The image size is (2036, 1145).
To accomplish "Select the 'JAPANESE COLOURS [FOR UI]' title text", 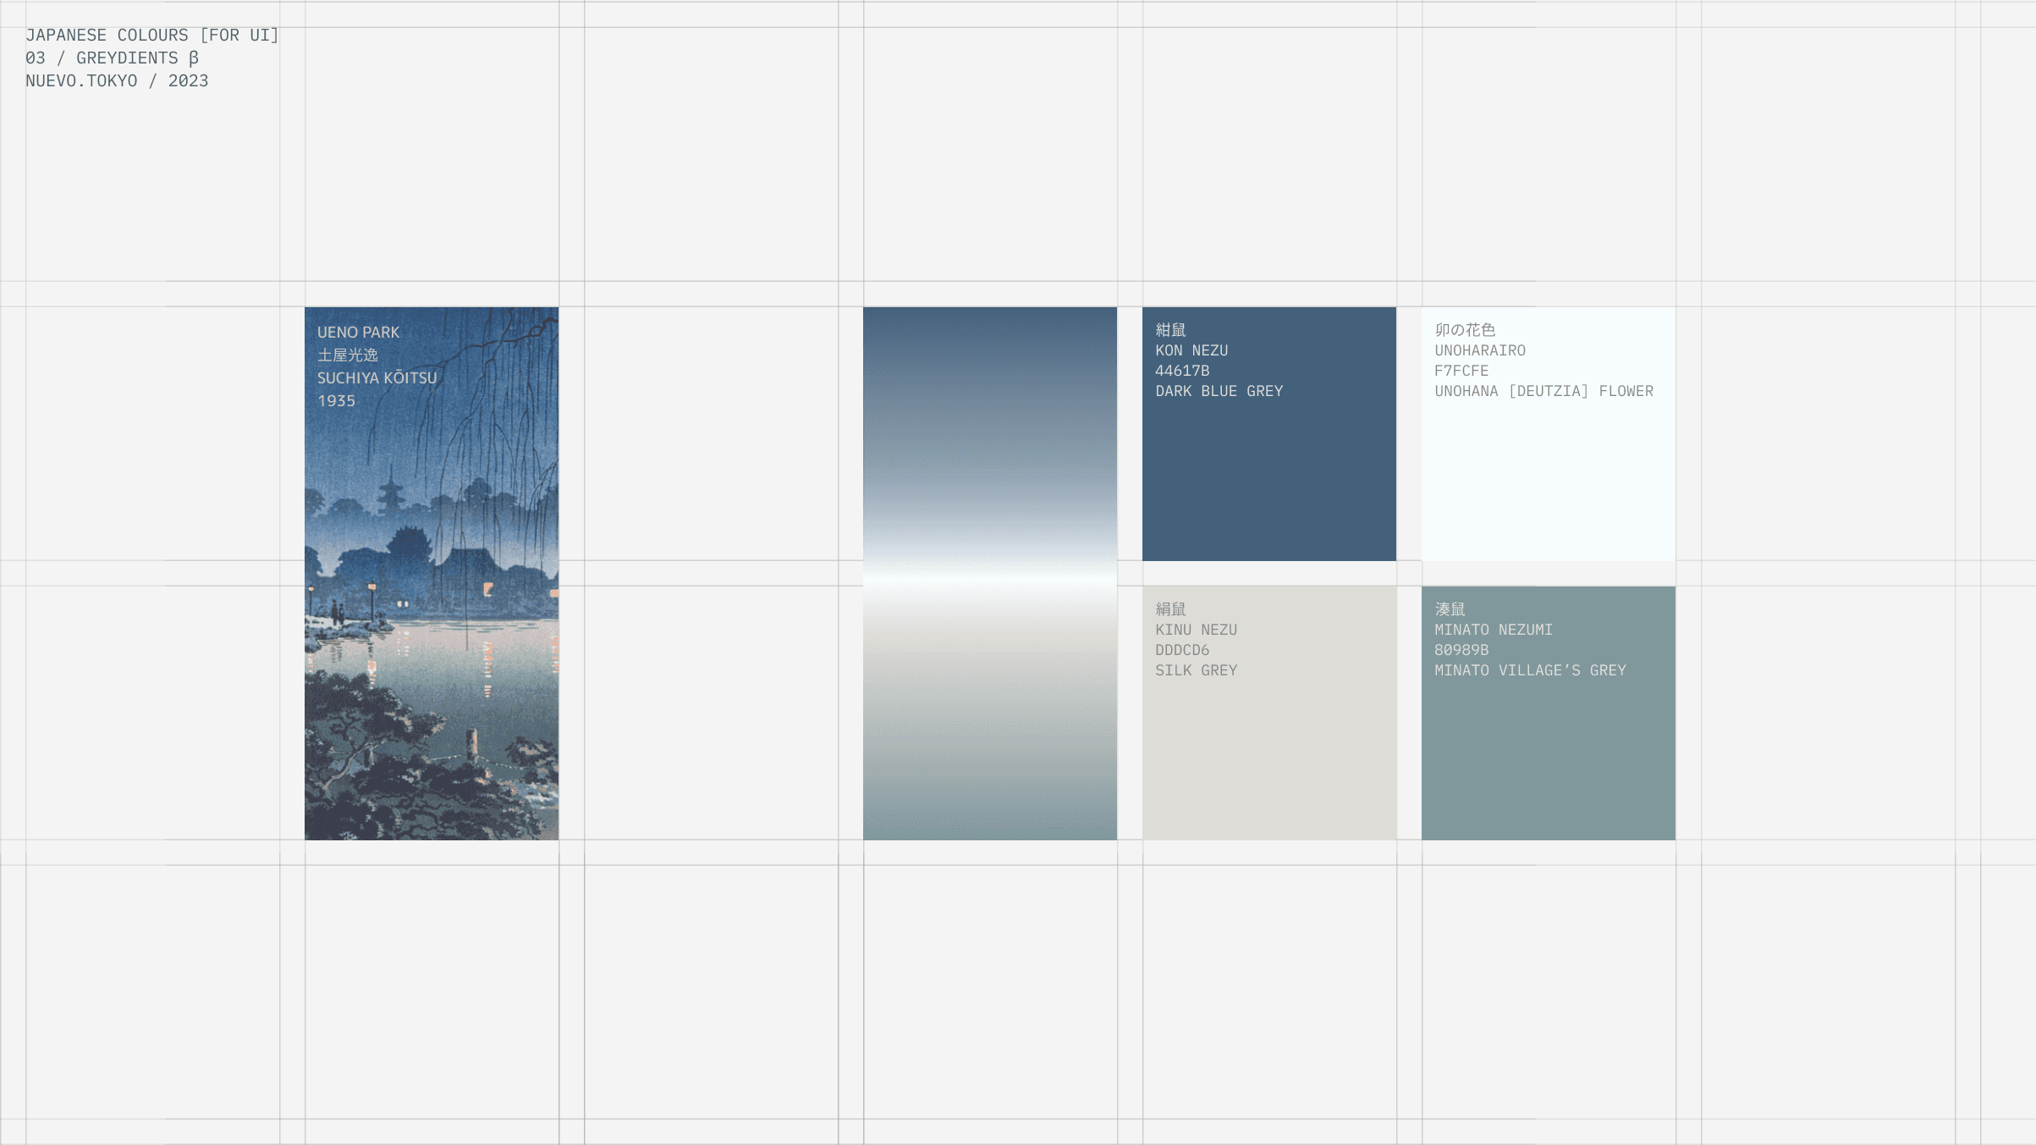I will click(x=151, y=35).
